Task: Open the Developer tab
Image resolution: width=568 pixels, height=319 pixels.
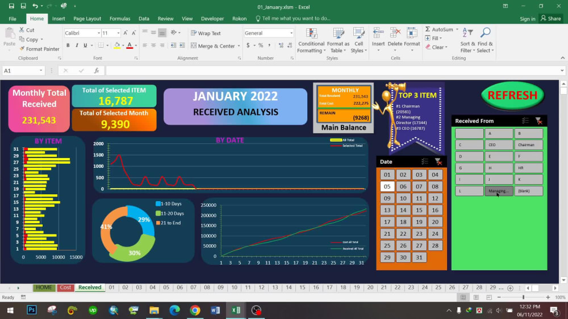Action: pyautogui.click(x=212, y=19)
